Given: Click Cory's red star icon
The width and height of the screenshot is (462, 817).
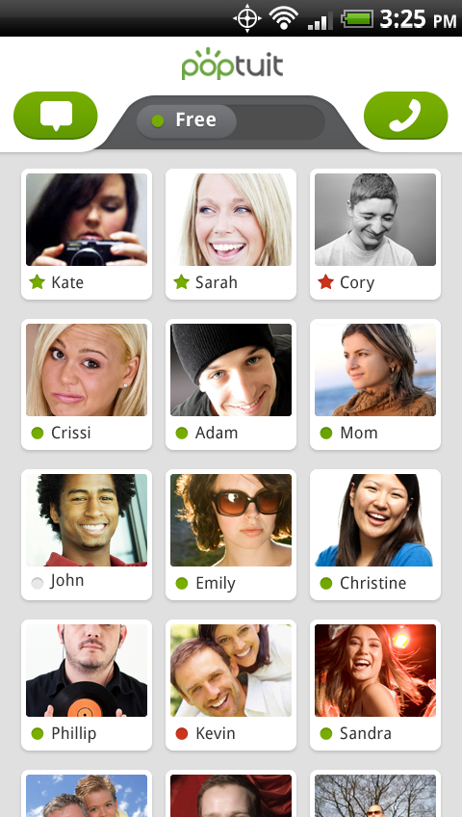Looking at the screenshot, I should (325, 282).
